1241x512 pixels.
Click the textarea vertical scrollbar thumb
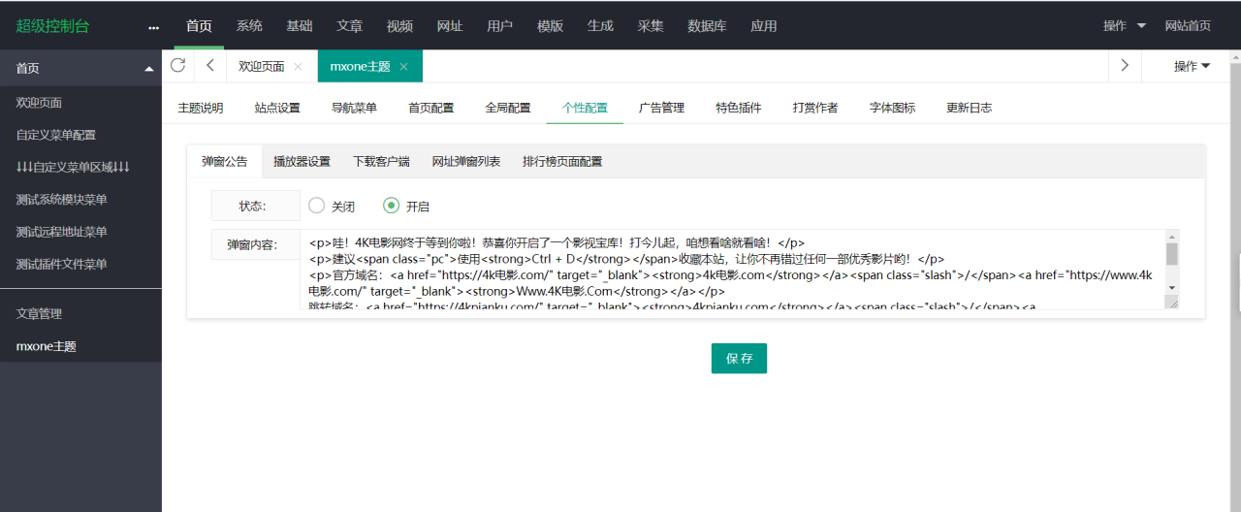tap(1172, 254)
